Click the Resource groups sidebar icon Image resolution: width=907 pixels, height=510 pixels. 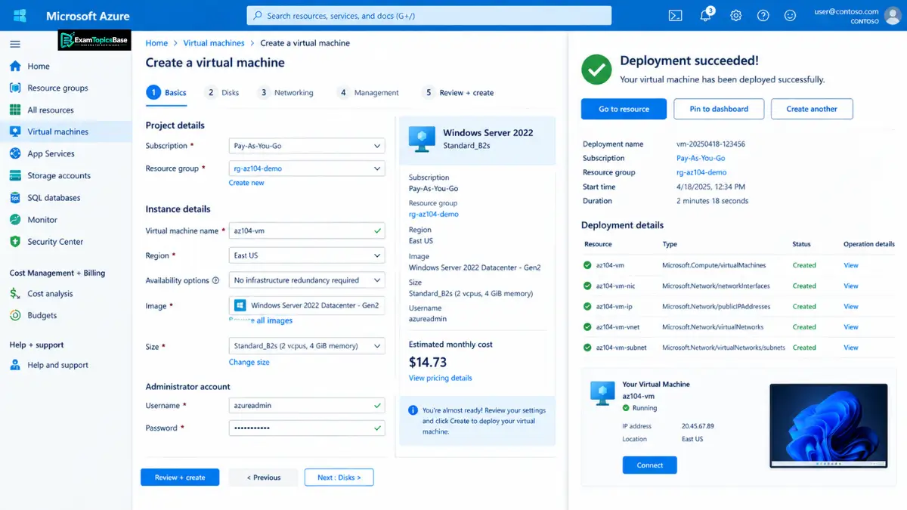[15, 88]
